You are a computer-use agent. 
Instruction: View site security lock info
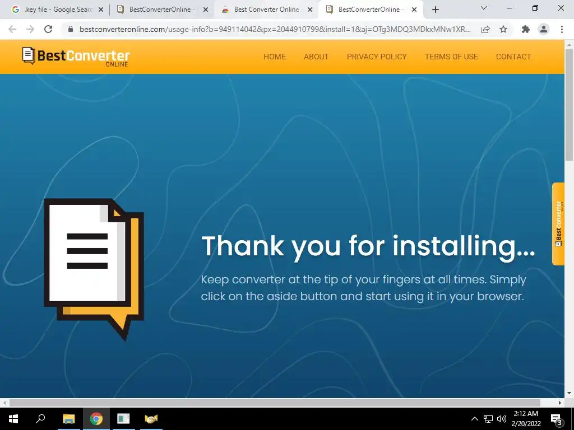pos(71,29)
